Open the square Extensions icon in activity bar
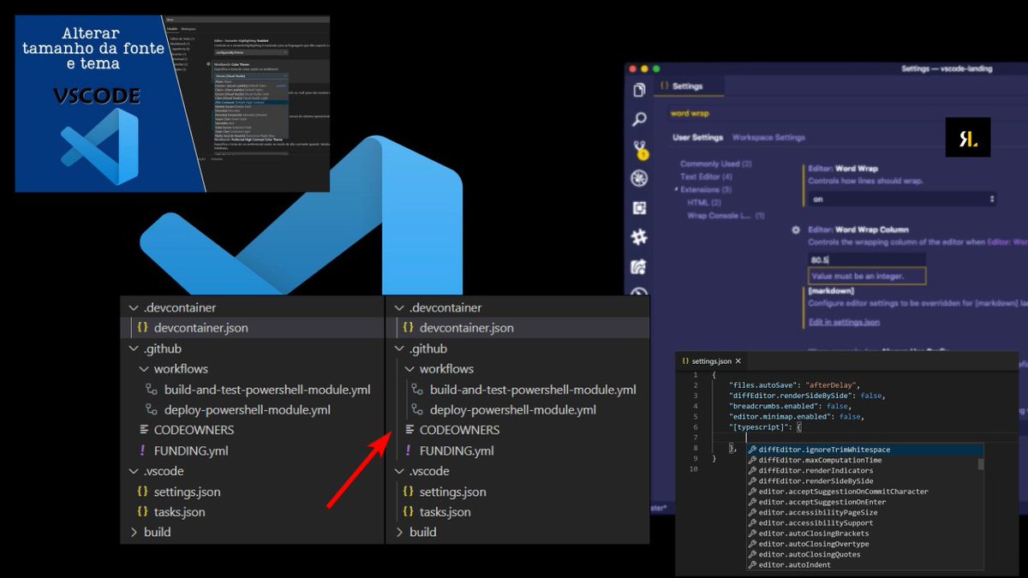Screen dimensions: 1028x578 coord(639,208)
